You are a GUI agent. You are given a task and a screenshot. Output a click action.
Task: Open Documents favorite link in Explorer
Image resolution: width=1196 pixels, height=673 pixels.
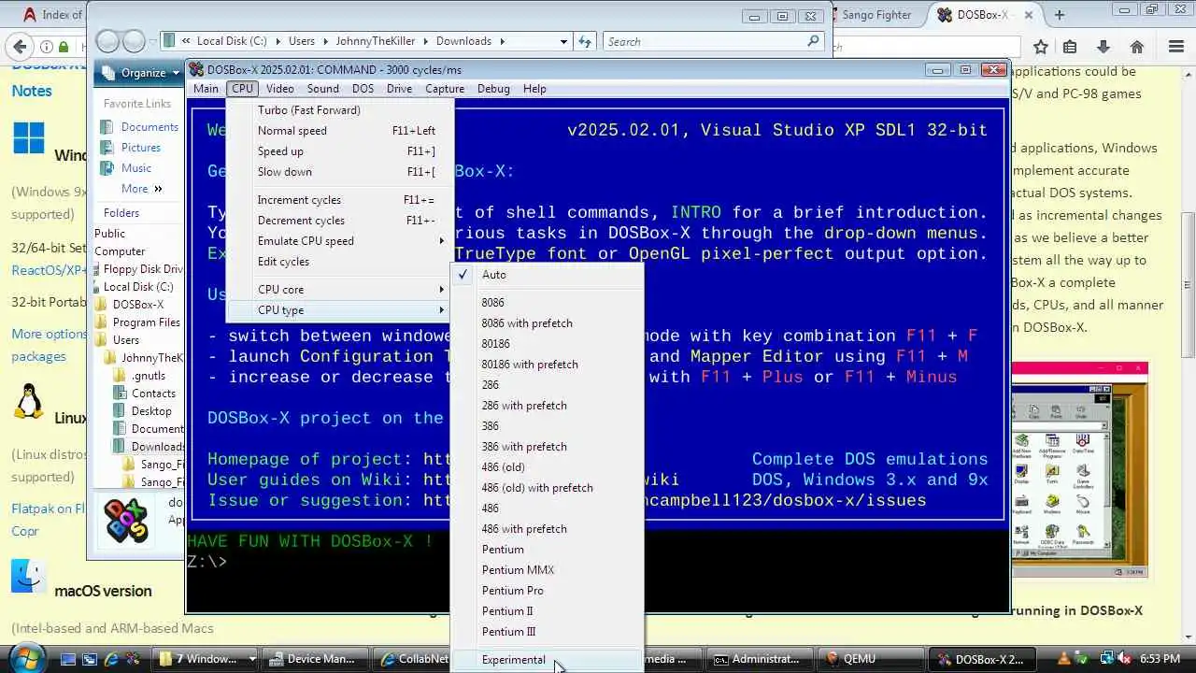coord(139,127)
